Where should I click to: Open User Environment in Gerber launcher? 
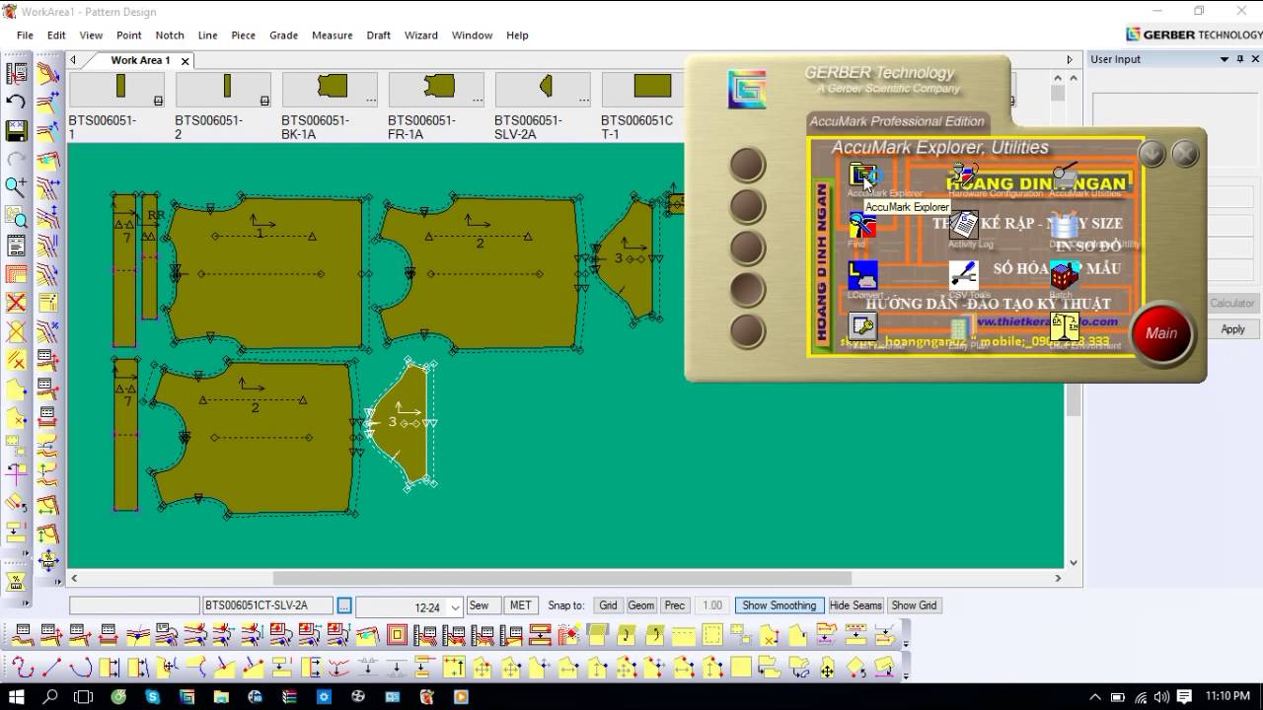[x=1065, y=326]
